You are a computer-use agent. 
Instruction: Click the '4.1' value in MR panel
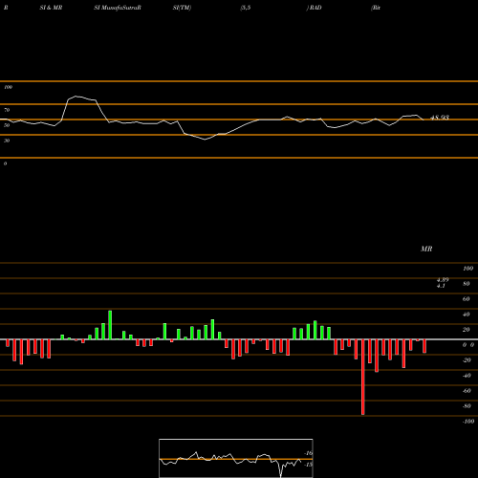pyautogui.click(x=441, y=286)
